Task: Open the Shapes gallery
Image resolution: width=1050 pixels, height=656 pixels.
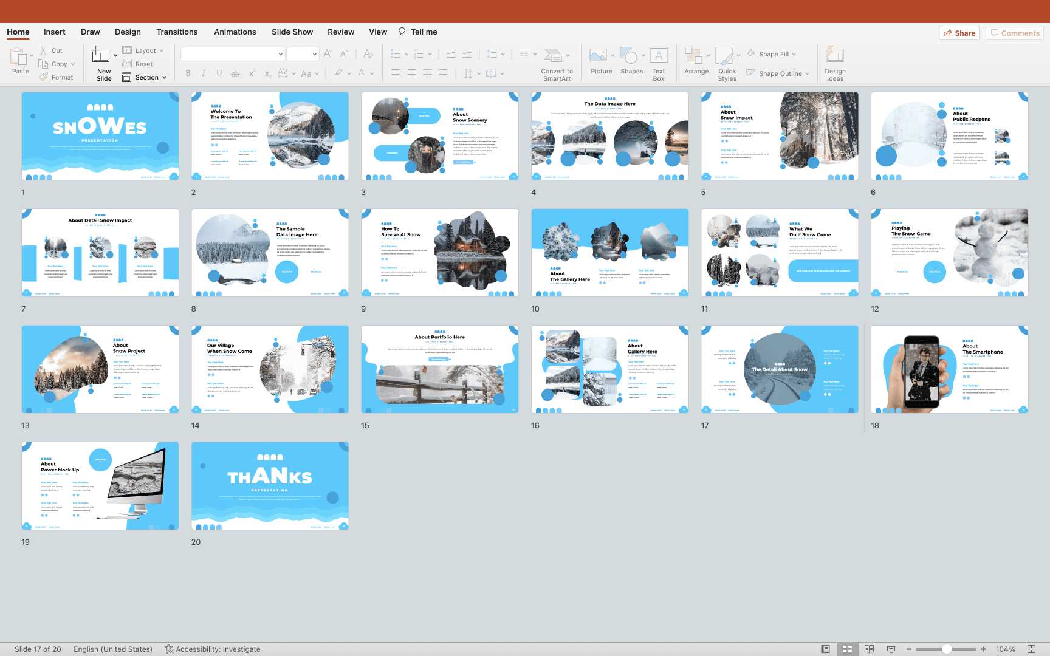Action: point(628,56)
